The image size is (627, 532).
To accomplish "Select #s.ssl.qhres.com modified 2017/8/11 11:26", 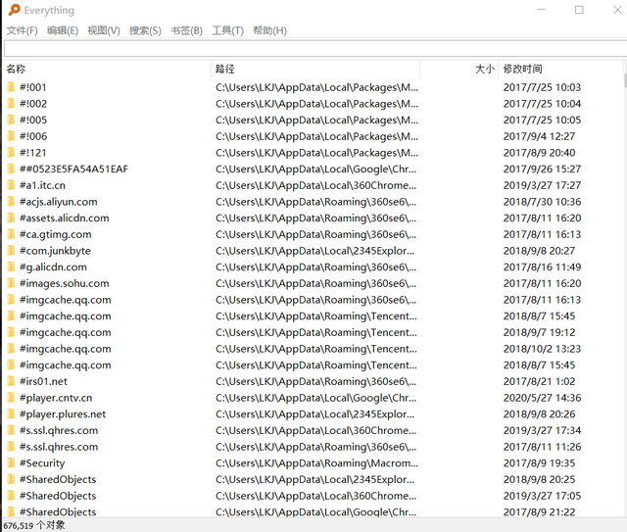I will click(59, 447).
